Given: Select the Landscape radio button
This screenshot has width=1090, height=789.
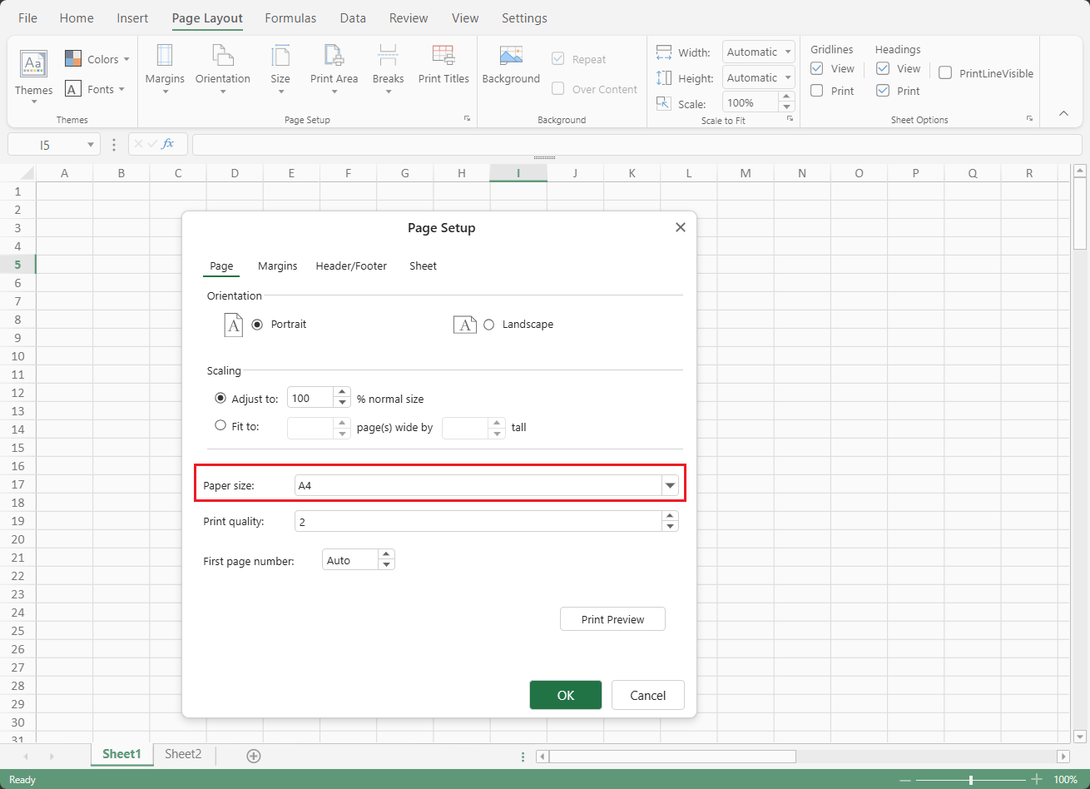Looking at the screenshot, I should [x=488, y=325].
